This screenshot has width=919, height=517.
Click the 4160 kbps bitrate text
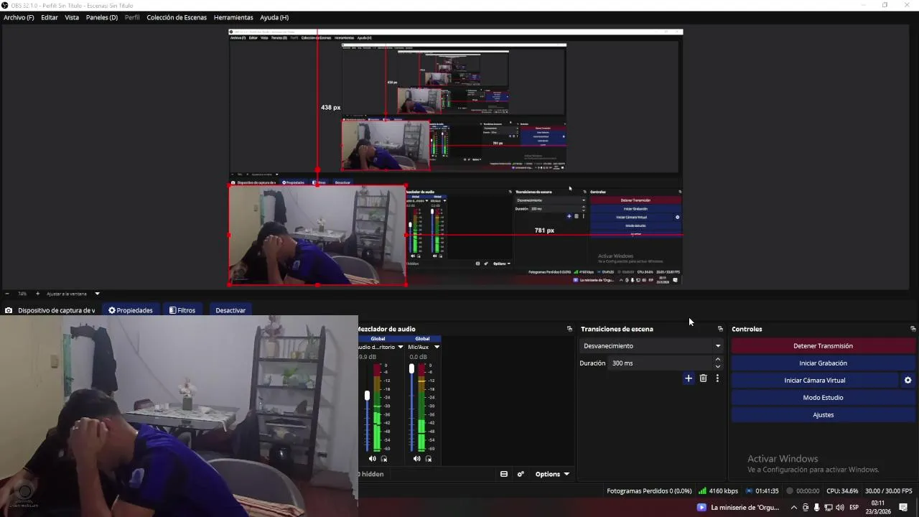tap(724, 491)
